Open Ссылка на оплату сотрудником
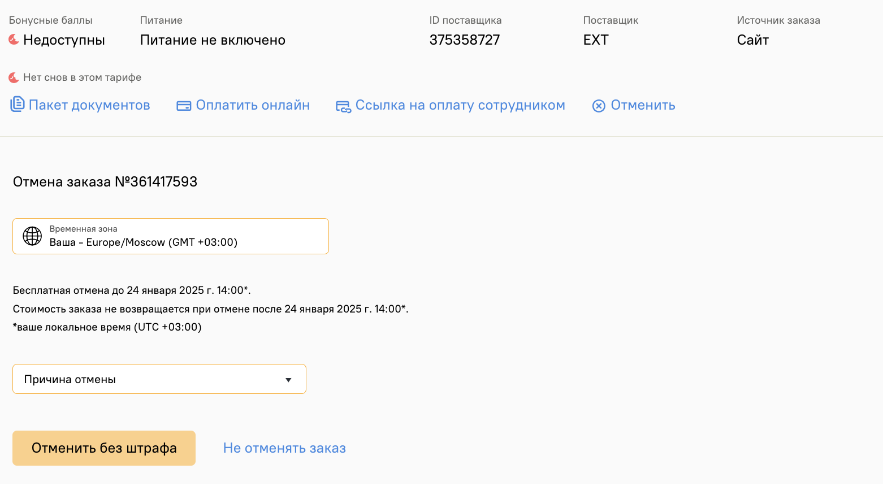883x486 pixels. tap(460, 105)
